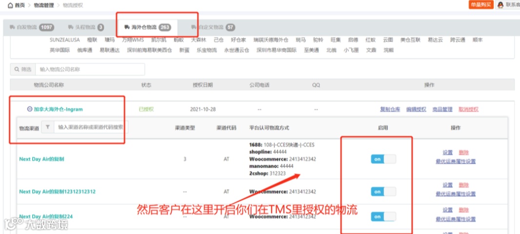Image resolution: width=520 pixels, height=234 pixels.
Task: Open 商品管理 for 加拿大海外仓-Ingram
Action: [x=442, y=109]
